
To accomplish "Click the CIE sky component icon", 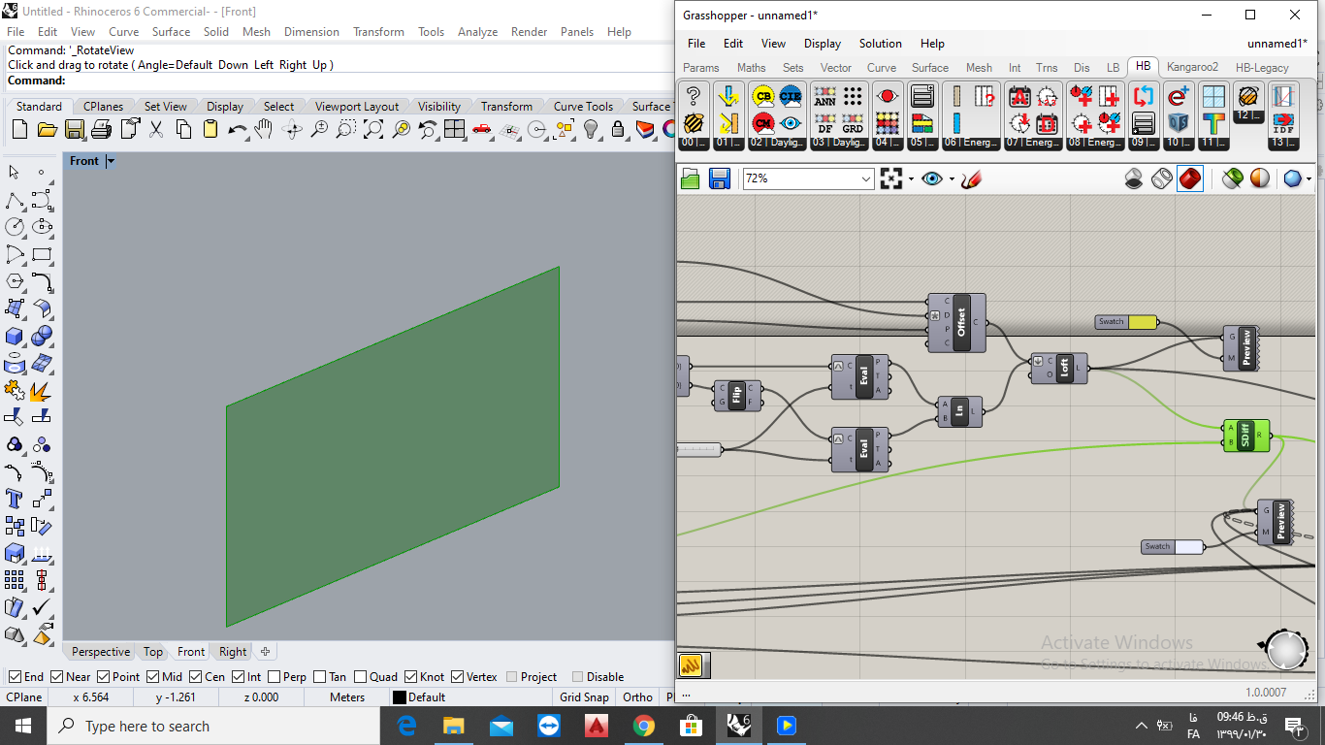I will click(x=791, y=96).
